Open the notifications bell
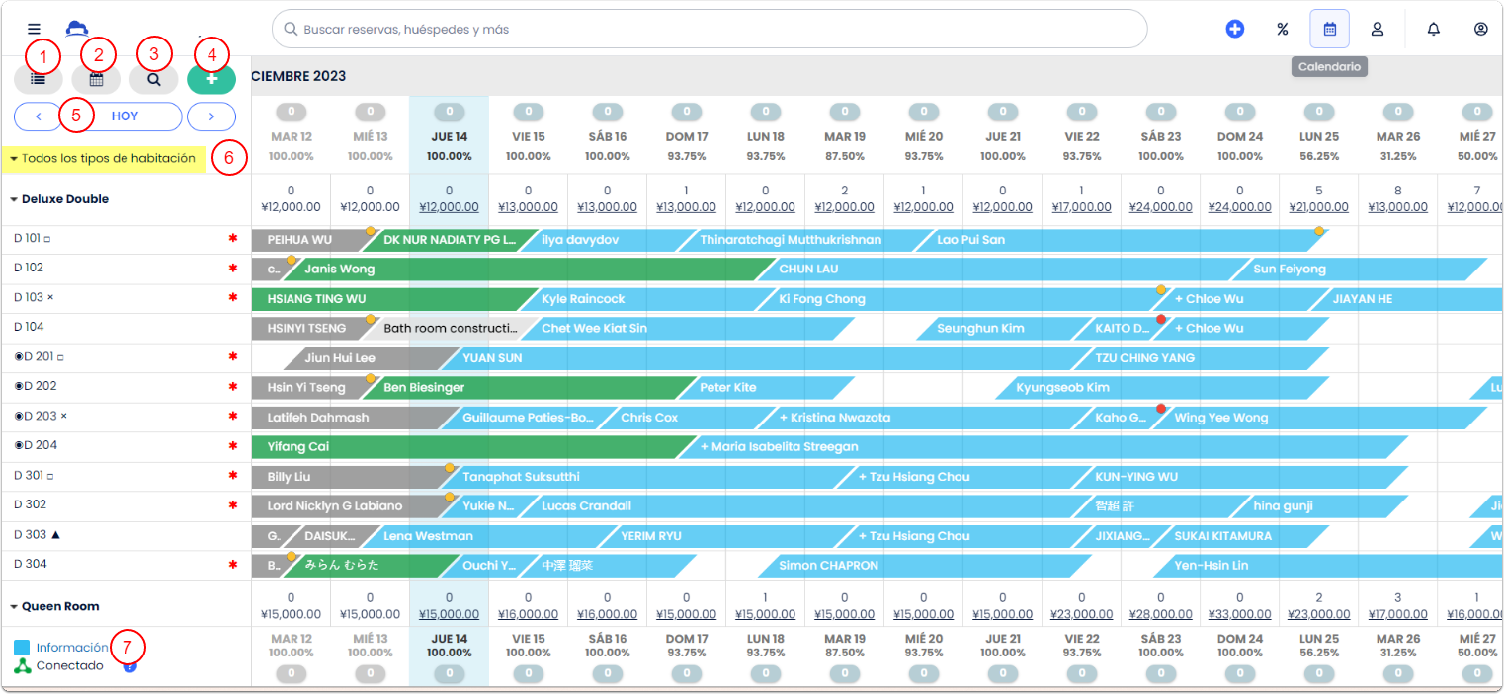1504x694 pixels. [x=1433, y=30]
